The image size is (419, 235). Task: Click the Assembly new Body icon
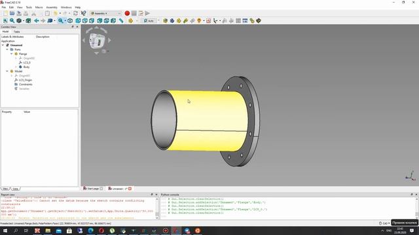pos(172,21)
